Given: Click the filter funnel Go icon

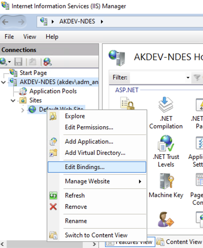Looking at the screenshot, I should (197, 77).
